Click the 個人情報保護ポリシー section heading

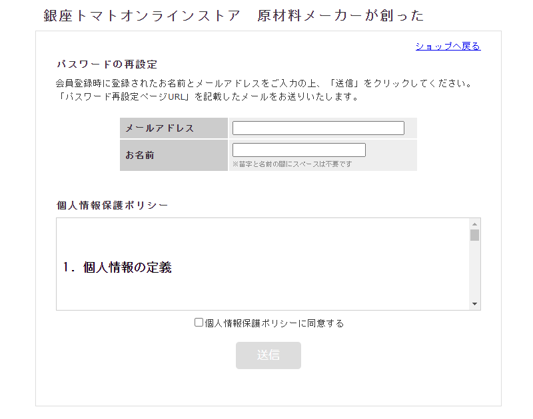coord(112,205)
